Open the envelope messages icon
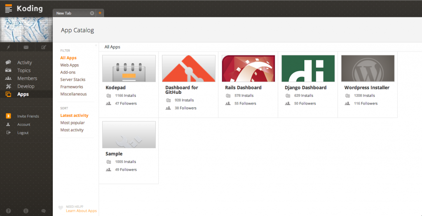The height and width of the screenshot is (216, 422). point(26,47)
